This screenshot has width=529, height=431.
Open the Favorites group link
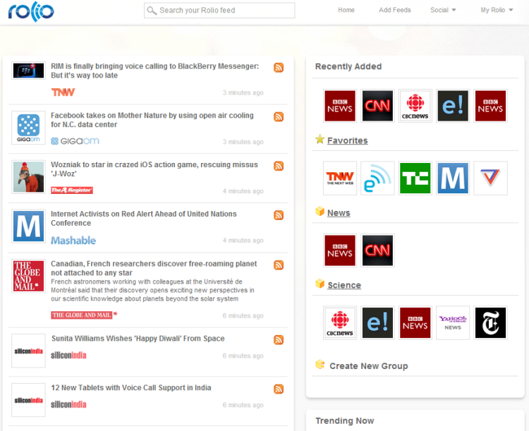click(x=348, y=140)
